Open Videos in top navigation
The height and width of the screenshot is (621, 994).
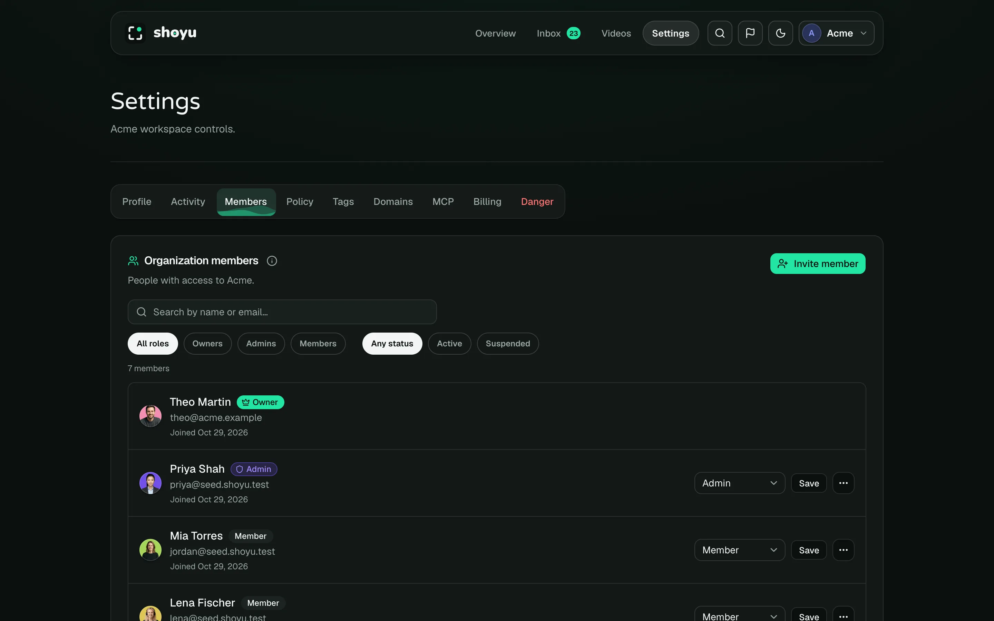pos(616,33)
